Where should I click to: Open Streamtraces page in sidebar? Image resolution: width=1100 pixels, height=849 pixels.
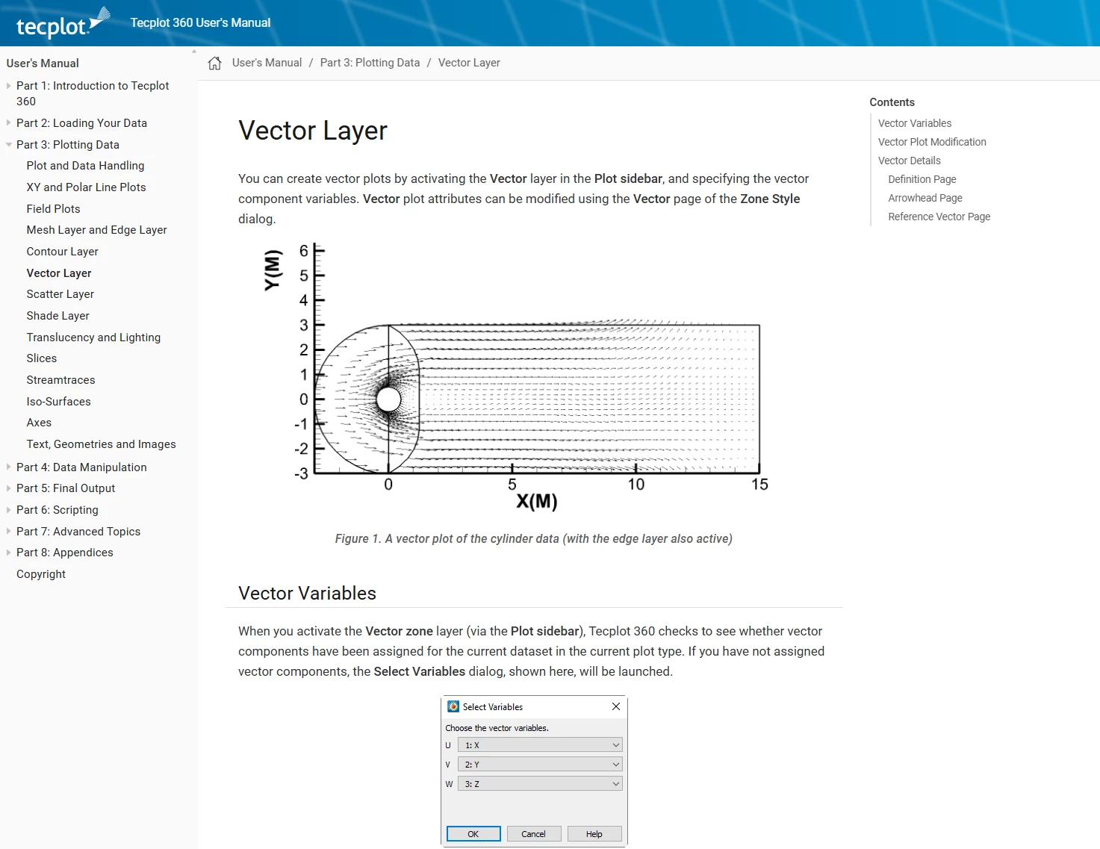(x=61, y=380)
